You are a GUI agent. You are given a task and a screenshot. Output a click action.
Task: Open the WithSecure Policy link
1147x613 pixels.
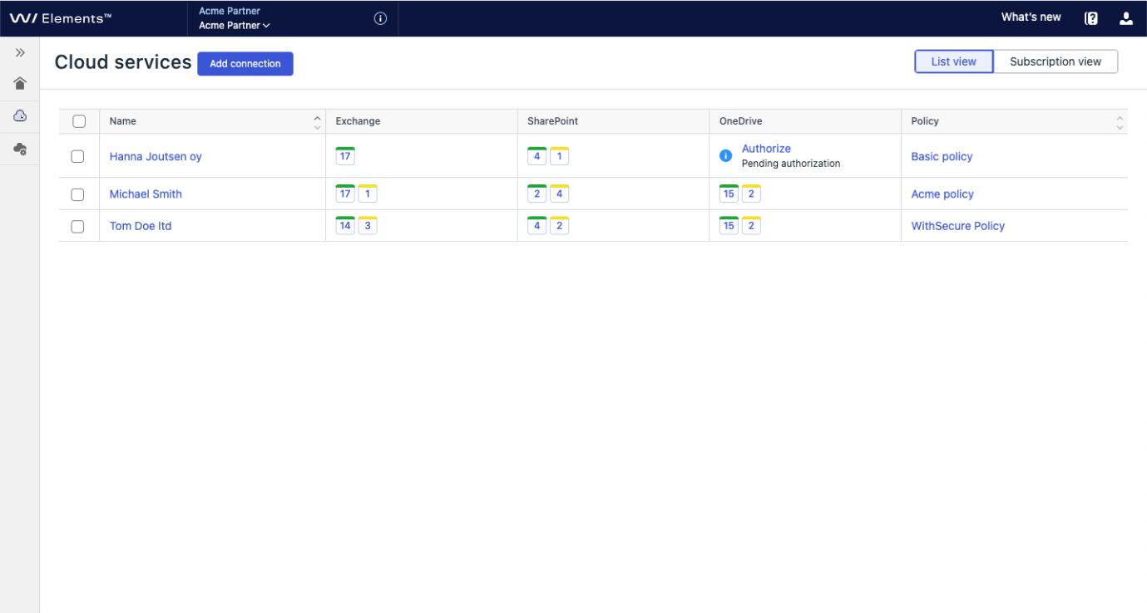tap(957, 226)
